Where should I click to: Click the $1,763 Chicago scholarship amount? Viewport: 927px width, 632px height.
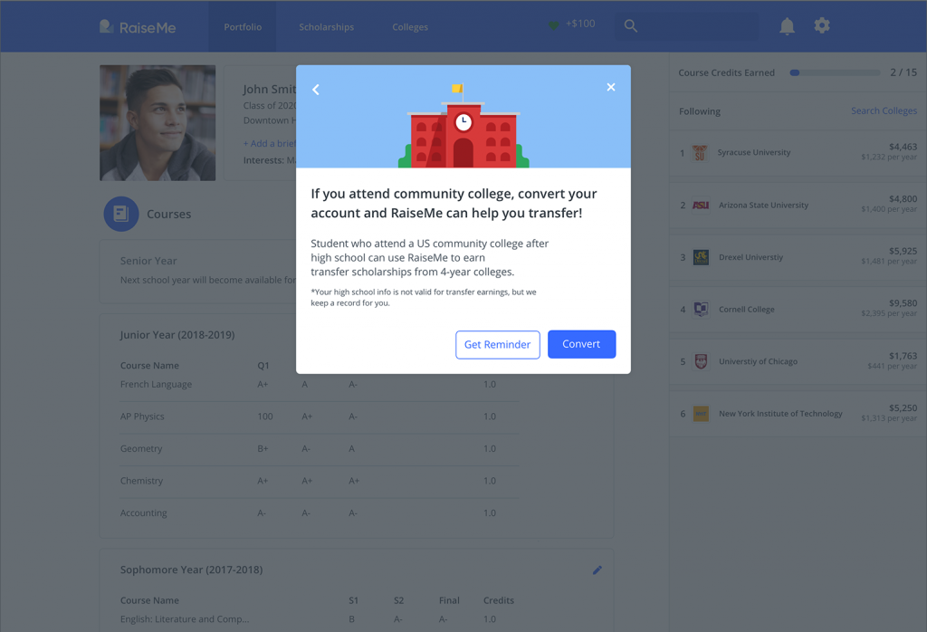903,356
